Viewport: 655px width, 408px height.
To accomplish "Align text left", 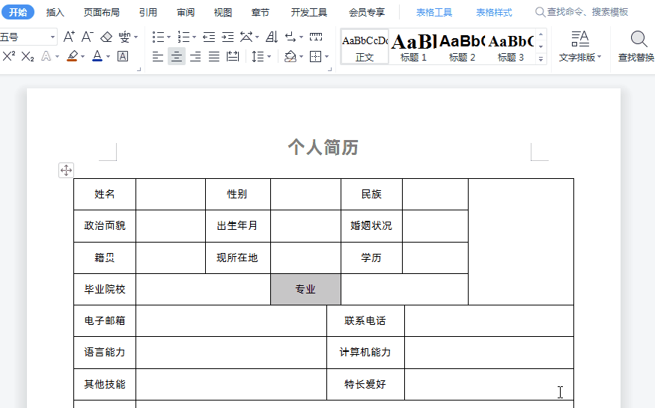I will point(158,56).
